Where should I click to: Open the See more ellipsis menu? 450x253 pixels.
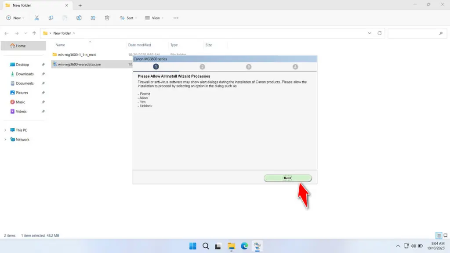tap(176, 18)
